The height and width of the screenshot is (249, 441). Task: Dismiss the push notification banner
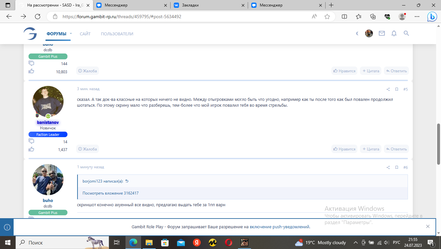point(428,226)
